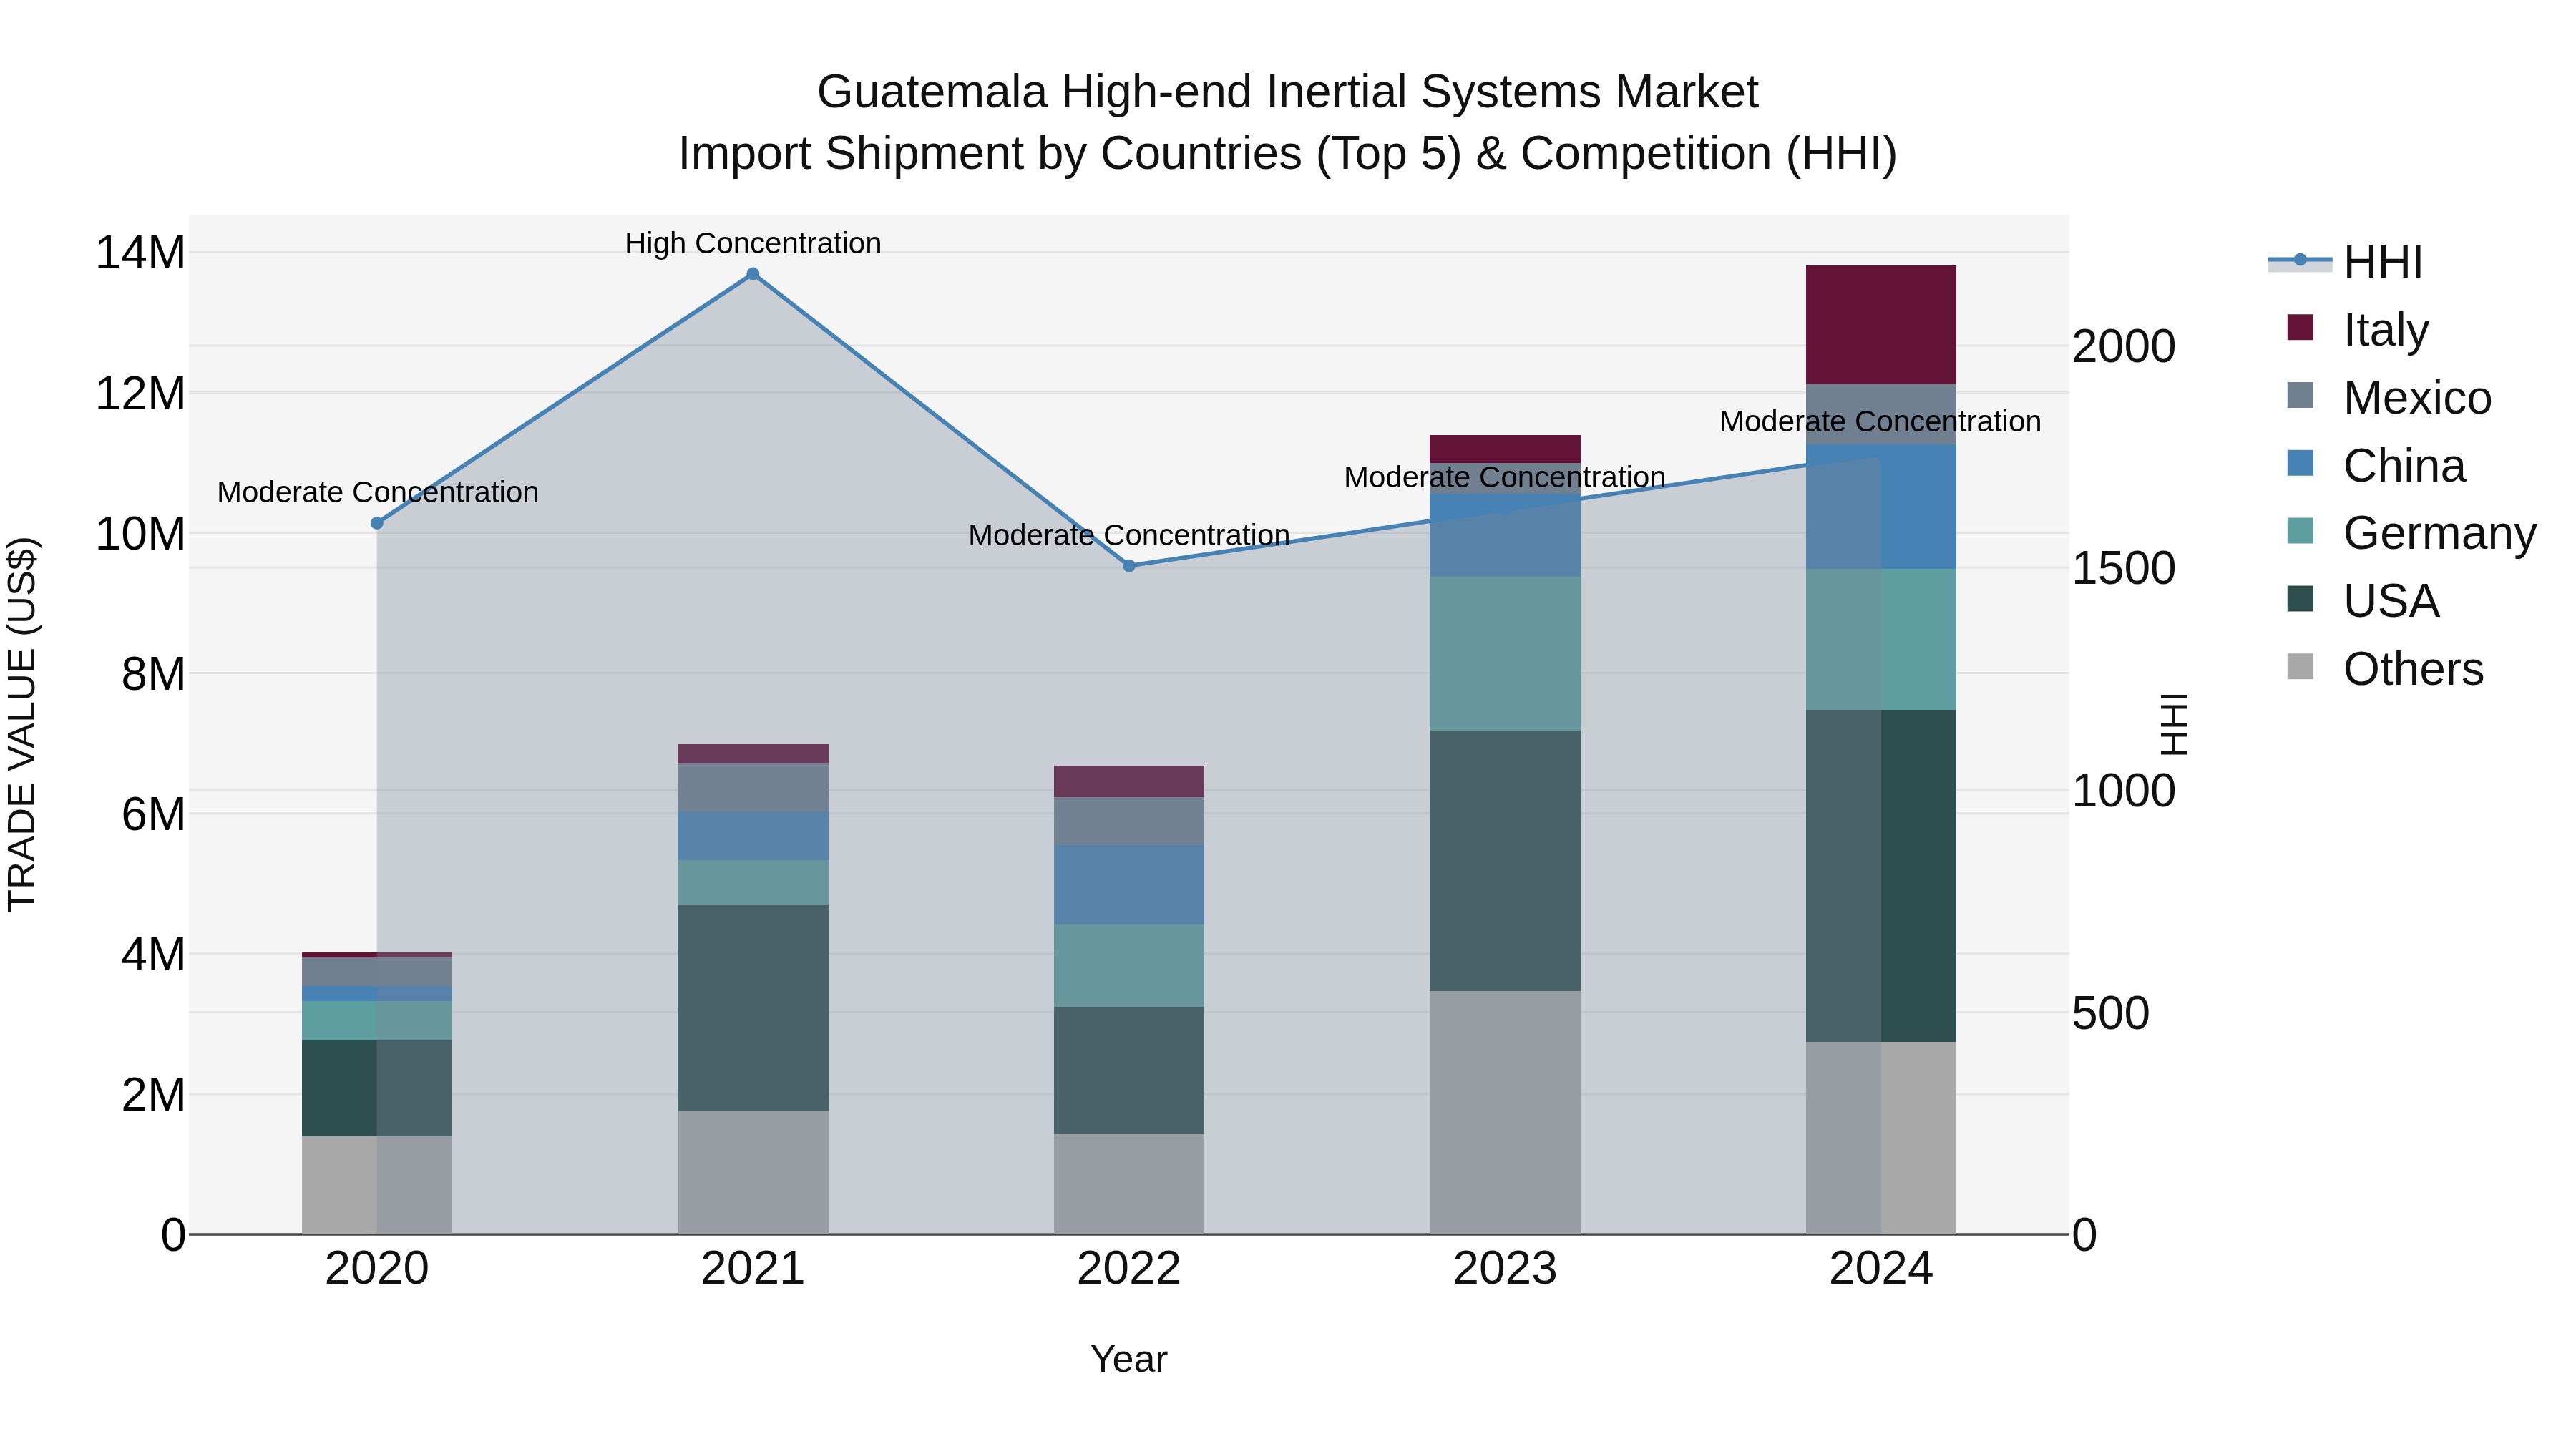2576x1449 pixels.
Task: Click the 2021 x-axis label
Action: coord(753,1269)
